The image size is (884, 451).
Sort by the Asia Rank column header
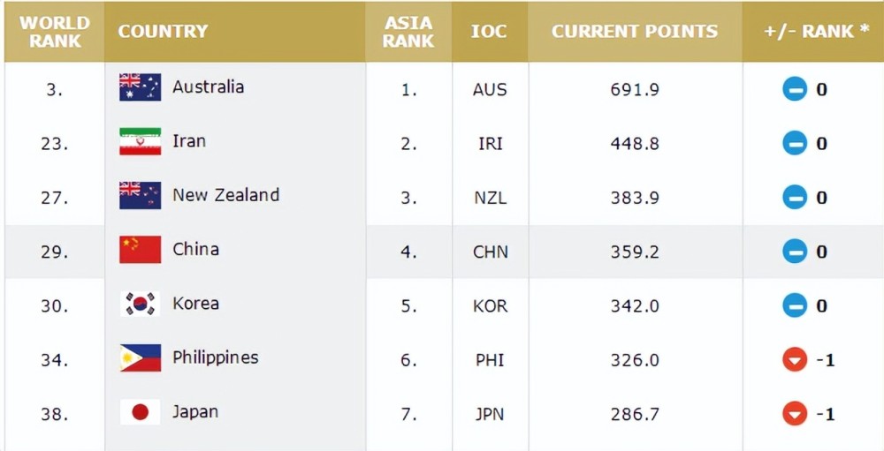click(408, 32)
